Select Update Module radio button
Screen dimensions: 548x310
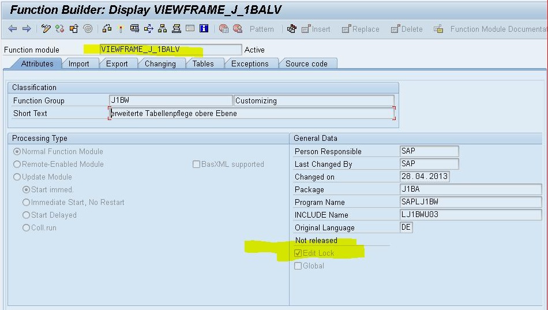point(17,177)
